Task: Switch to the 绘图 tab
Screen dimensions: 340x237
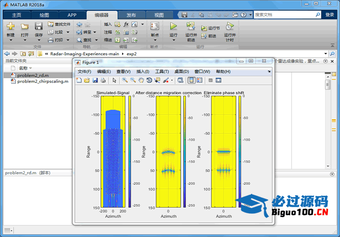Action: click(44, 15)
